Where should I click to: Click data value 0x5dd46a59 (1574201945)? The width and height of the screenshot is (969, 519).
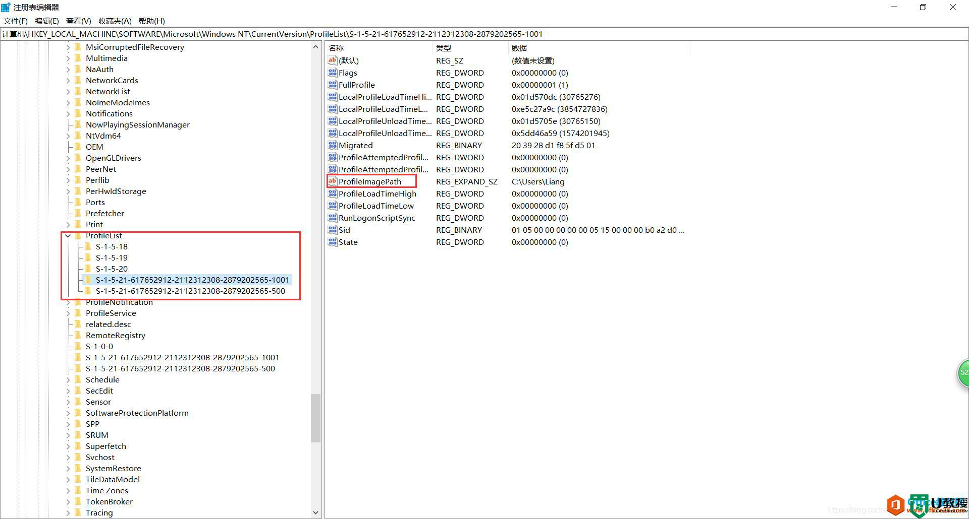point(561,133)
